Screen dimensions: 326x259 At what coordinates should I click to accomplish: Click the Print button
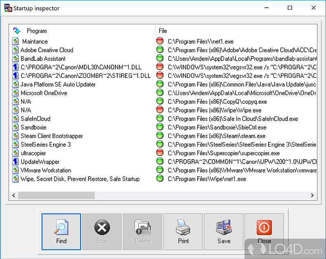[x=183, y=232]
